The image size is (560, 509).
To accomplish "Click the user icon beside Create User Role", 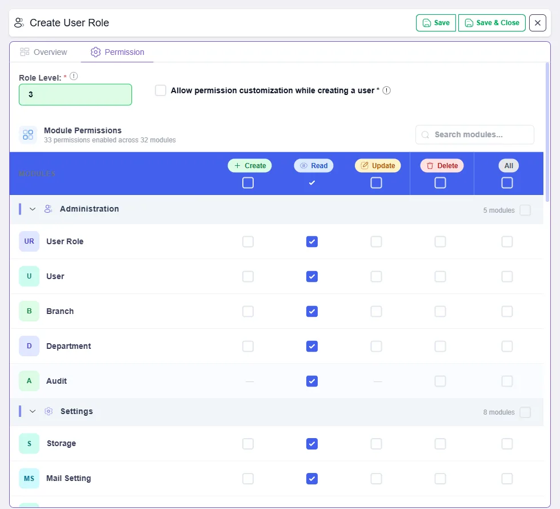I will (19, 22).
